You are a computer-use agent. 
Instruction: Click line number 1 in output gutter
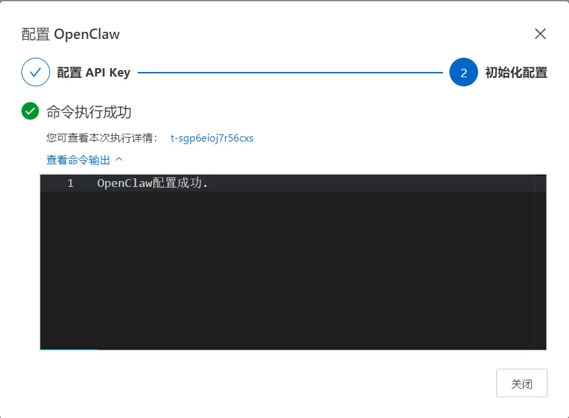click(x=70, y=183)
